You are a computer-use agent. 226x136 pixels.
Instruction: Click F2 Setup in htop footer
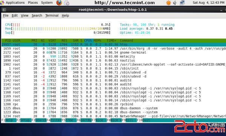click(24, 120)
